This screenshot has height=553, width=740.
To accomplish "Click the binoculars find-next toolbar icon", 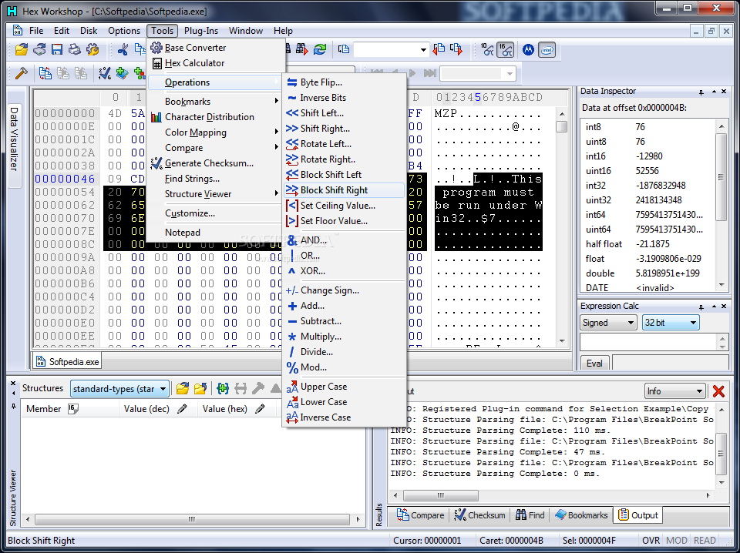I will coord(301,49).
